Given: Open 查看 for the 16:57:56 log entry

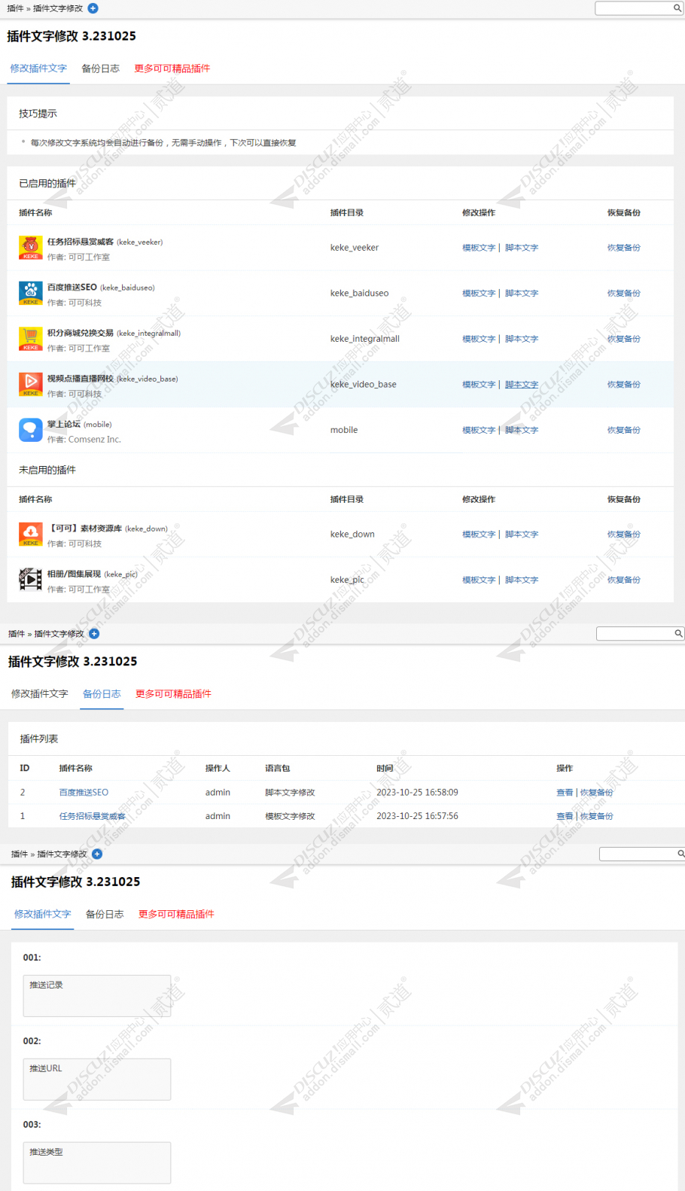Looking at the screenshot, I should [x=565, y=816].
